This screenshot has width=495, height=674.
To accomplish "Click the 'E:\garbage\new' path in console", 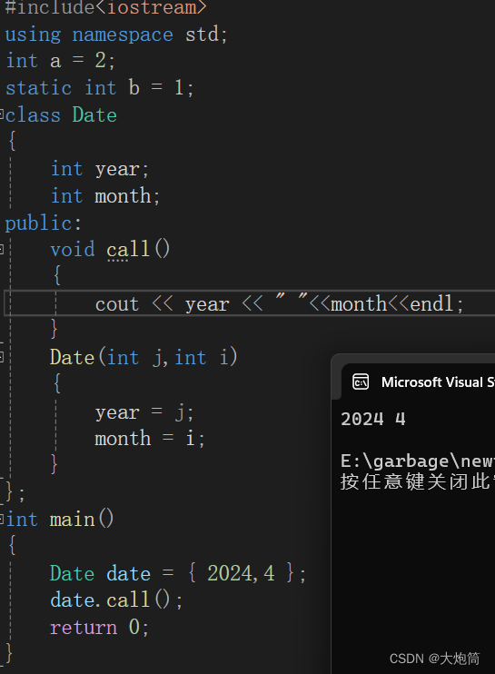I will [x=418, y=461].
